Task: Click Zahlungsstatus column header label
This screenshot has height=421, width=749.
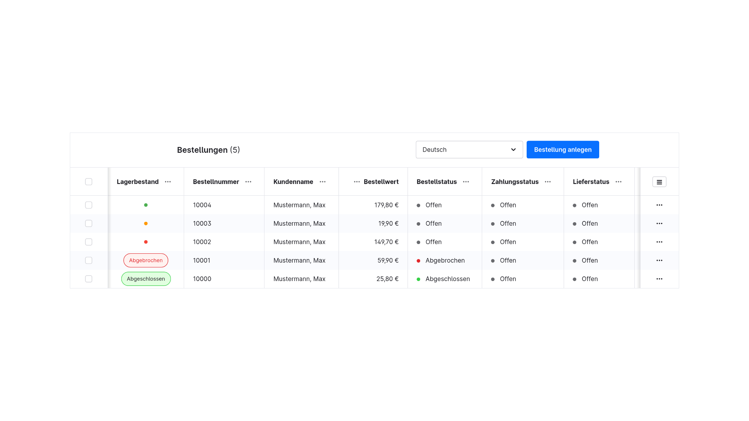Action: click(x=515, y=182)
